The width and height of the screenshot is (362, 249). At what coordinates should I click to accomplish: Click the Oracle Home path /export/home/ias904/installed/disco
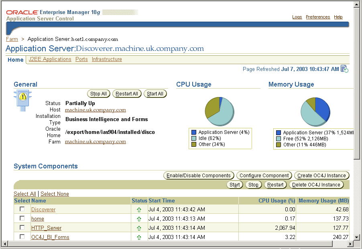click(110, 132)
